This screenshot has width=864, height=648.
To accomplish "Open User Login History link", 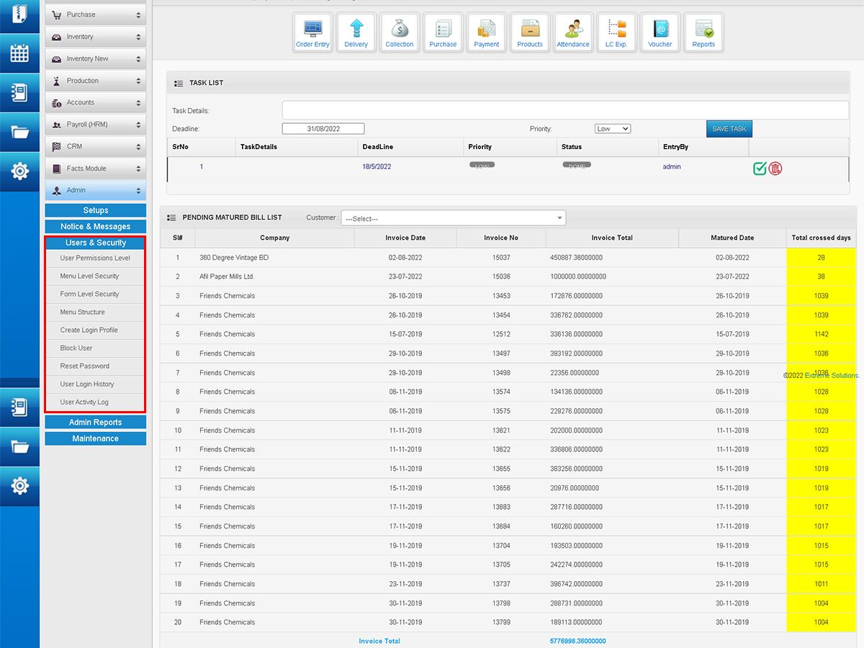I will (x=87, y=384).
